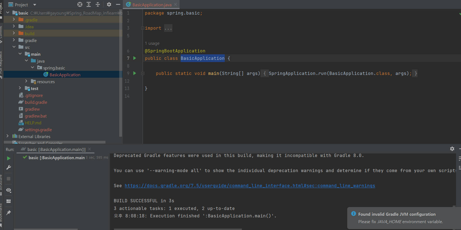Open Project panel settings gear
This screenshot has width=461, height=230.
point(109,4)
